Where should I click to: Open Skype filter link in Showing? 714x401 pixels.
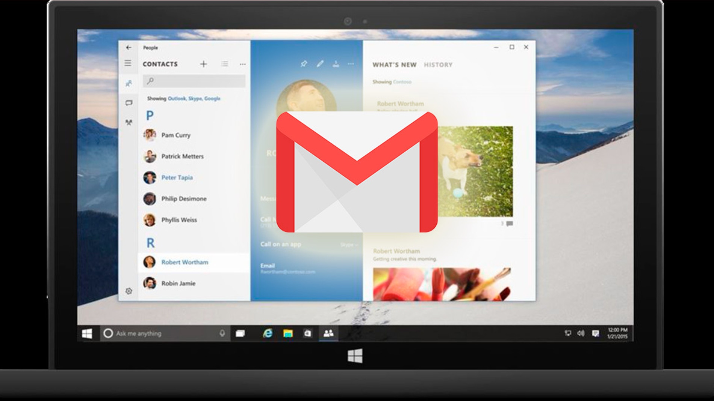195,99
